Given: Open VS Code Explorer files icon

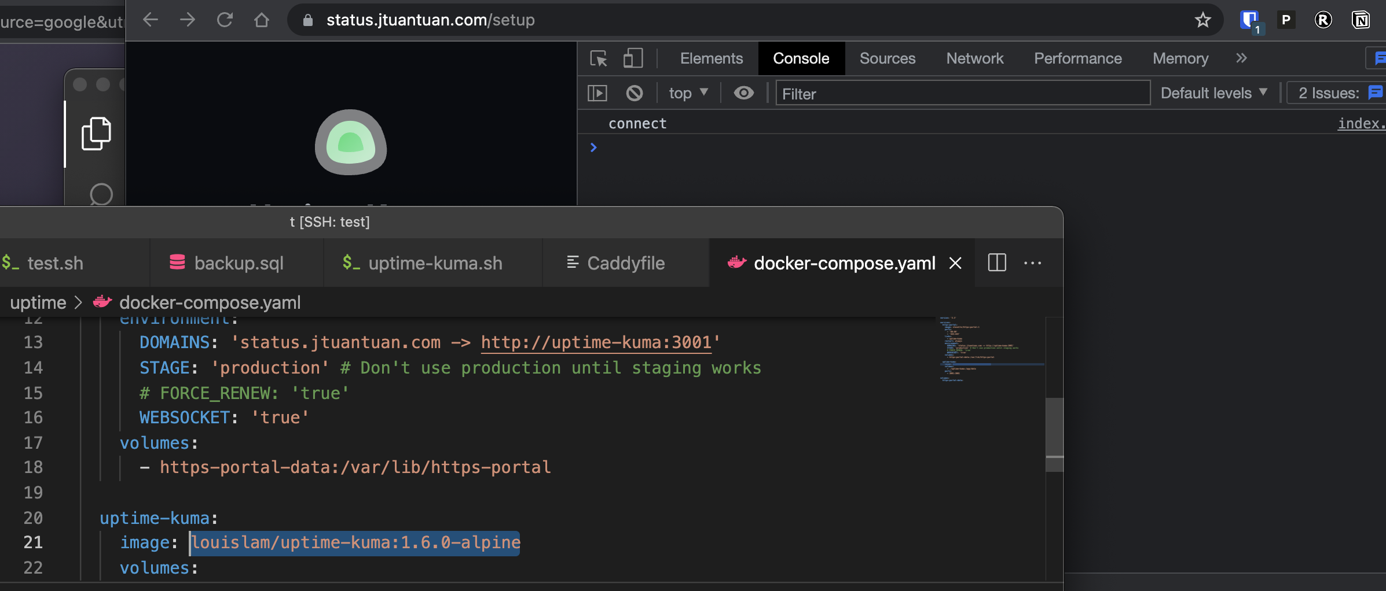Looking at the screenshot, I should coord(96,134).
